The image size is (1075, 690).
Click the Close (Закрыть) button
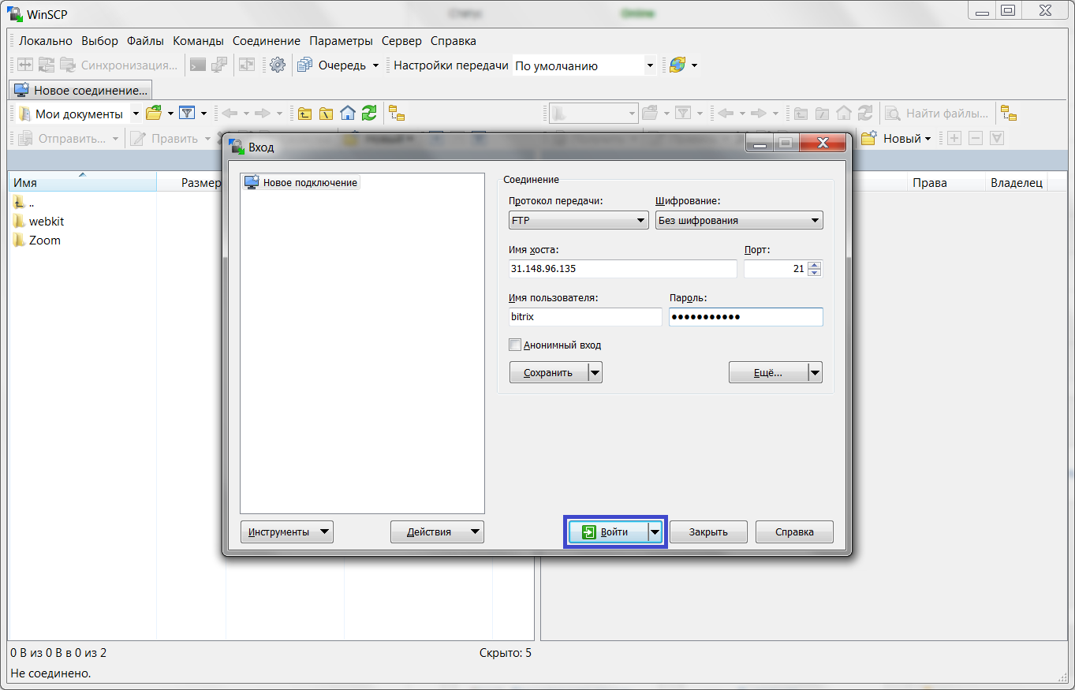click(708, 531)
